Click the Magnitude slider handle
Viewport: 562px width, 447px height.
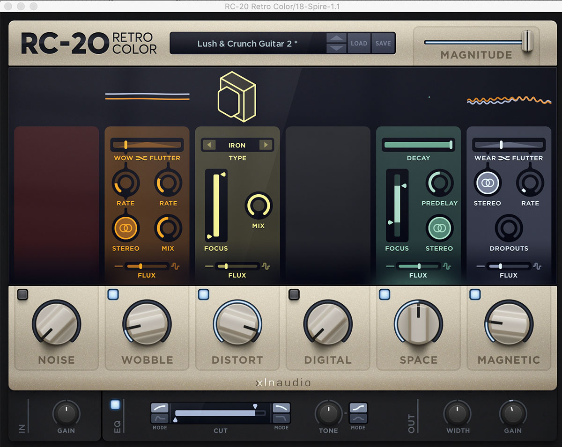[527, 42]
